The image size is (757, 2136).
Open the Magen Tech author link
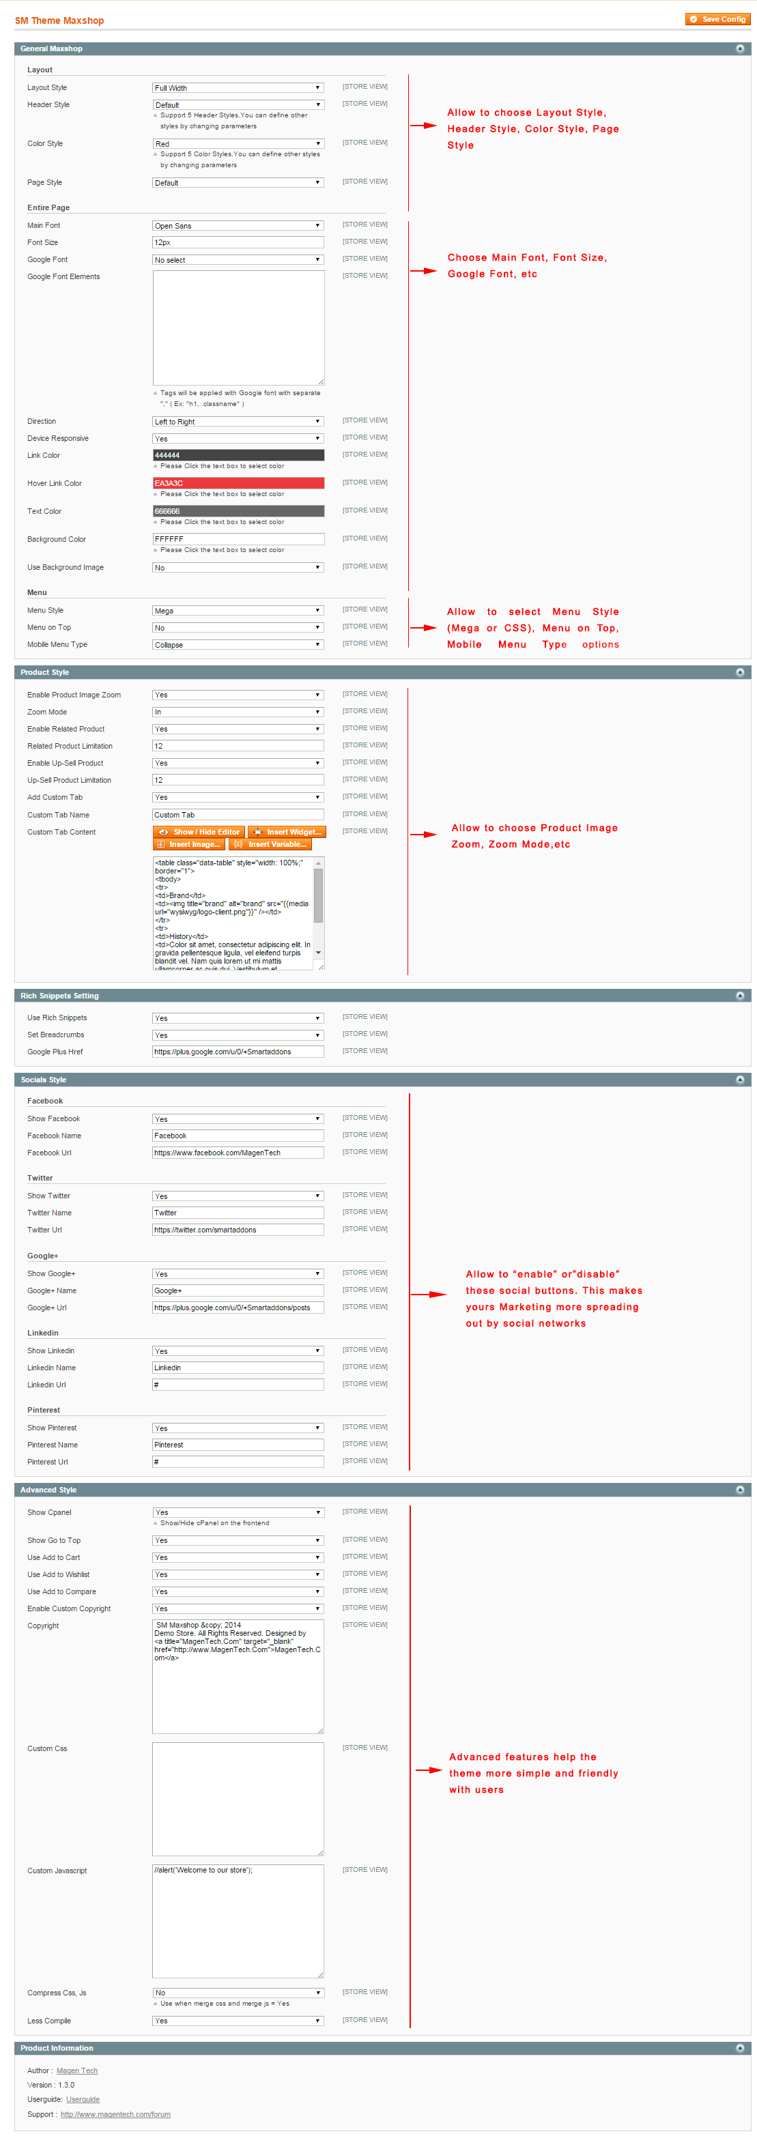click(77, 2071)
